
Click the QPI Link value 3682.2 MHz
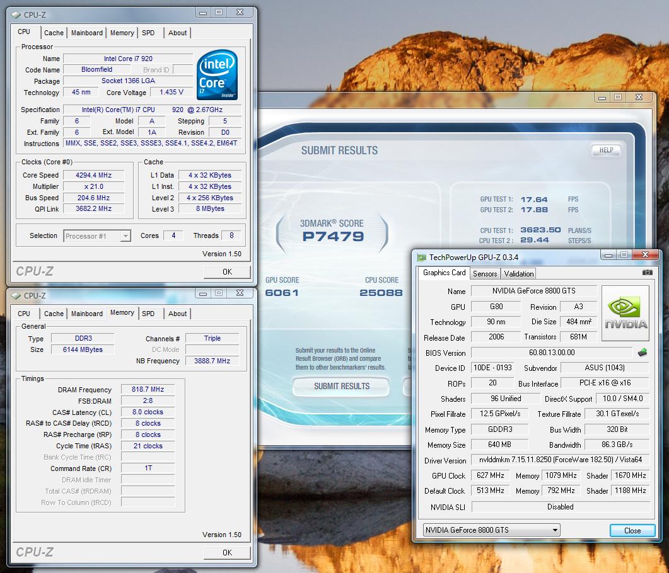(x=94, y=209)
